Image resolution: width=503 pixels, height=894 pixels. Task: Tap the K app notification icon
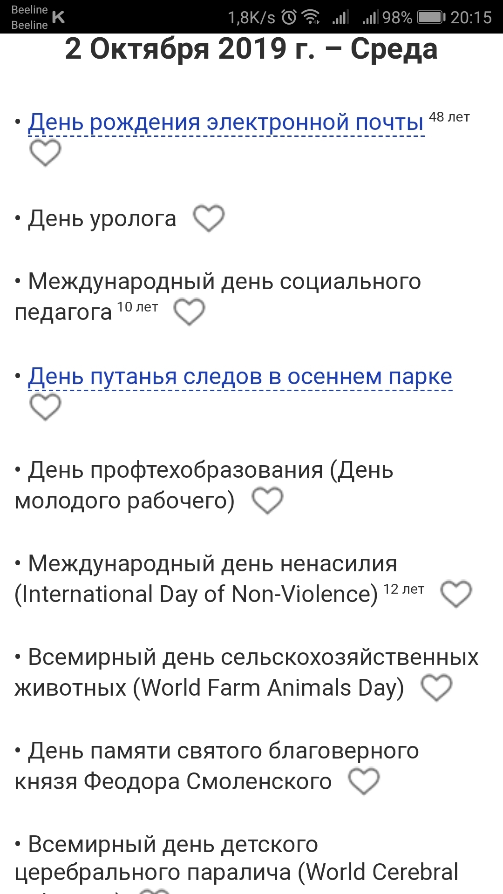coord(59,17)
